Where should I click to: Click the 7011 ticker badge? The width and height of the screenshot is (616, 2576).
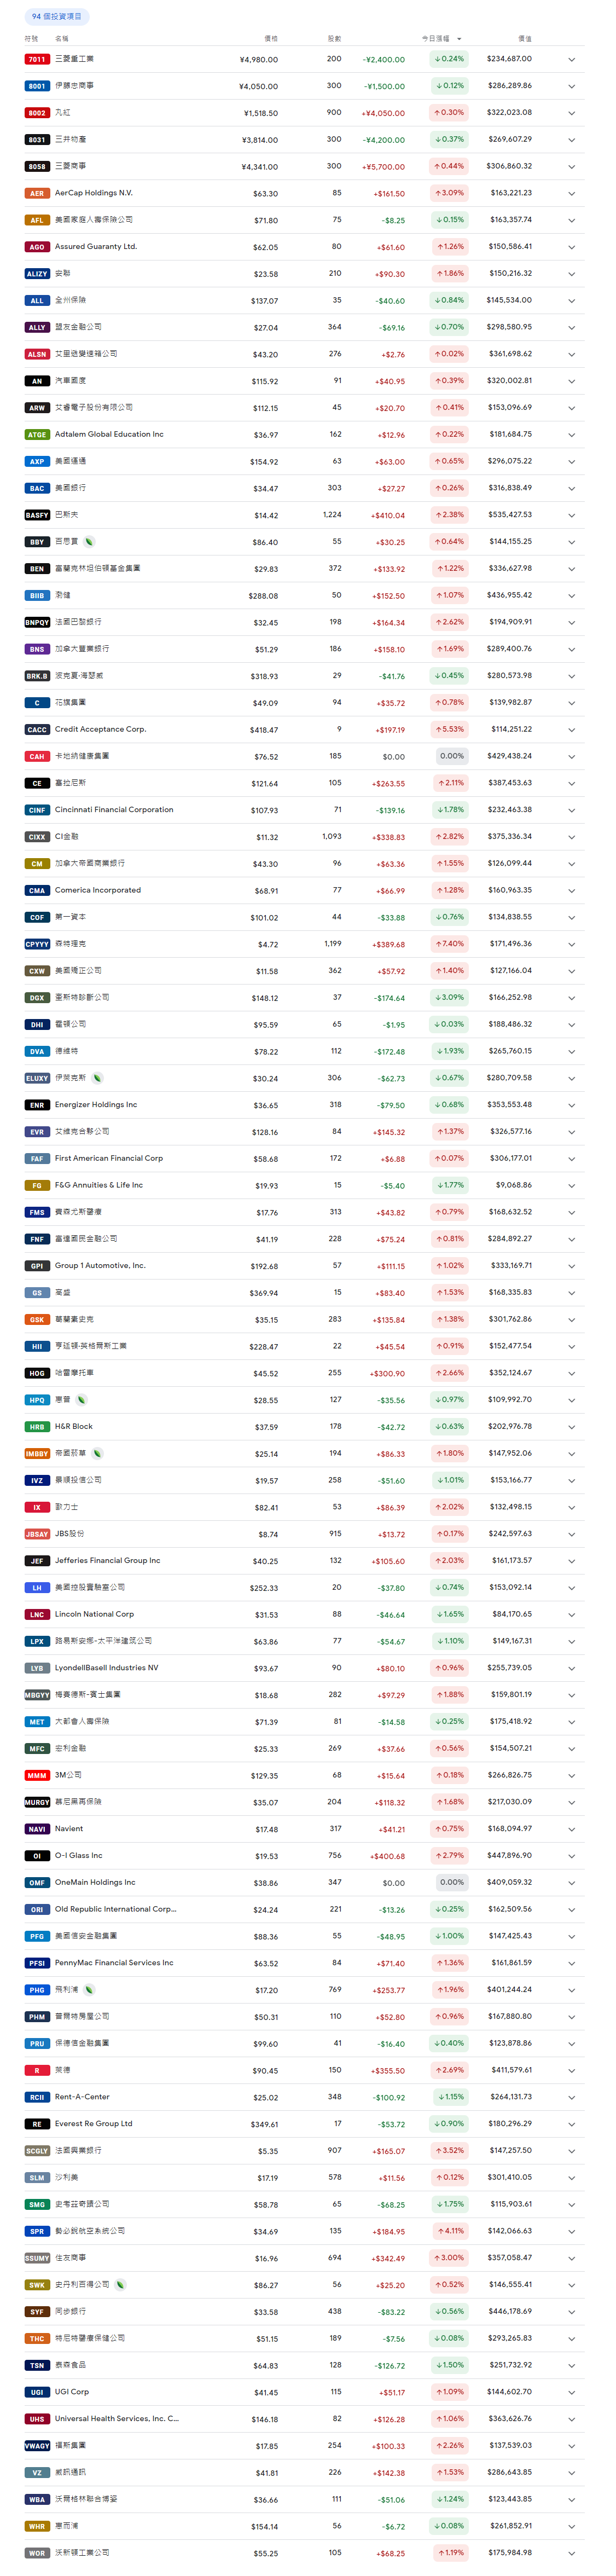(37, 60)
